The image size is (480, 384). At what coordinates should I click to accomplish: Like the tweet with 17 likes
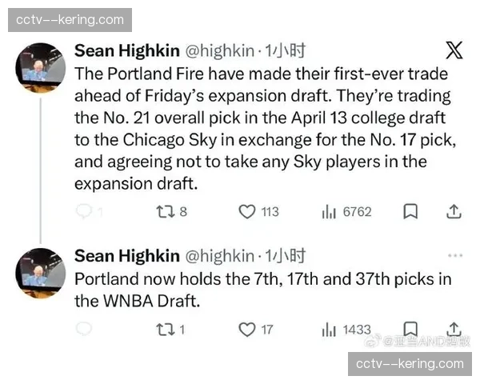[x=247, y=329]
